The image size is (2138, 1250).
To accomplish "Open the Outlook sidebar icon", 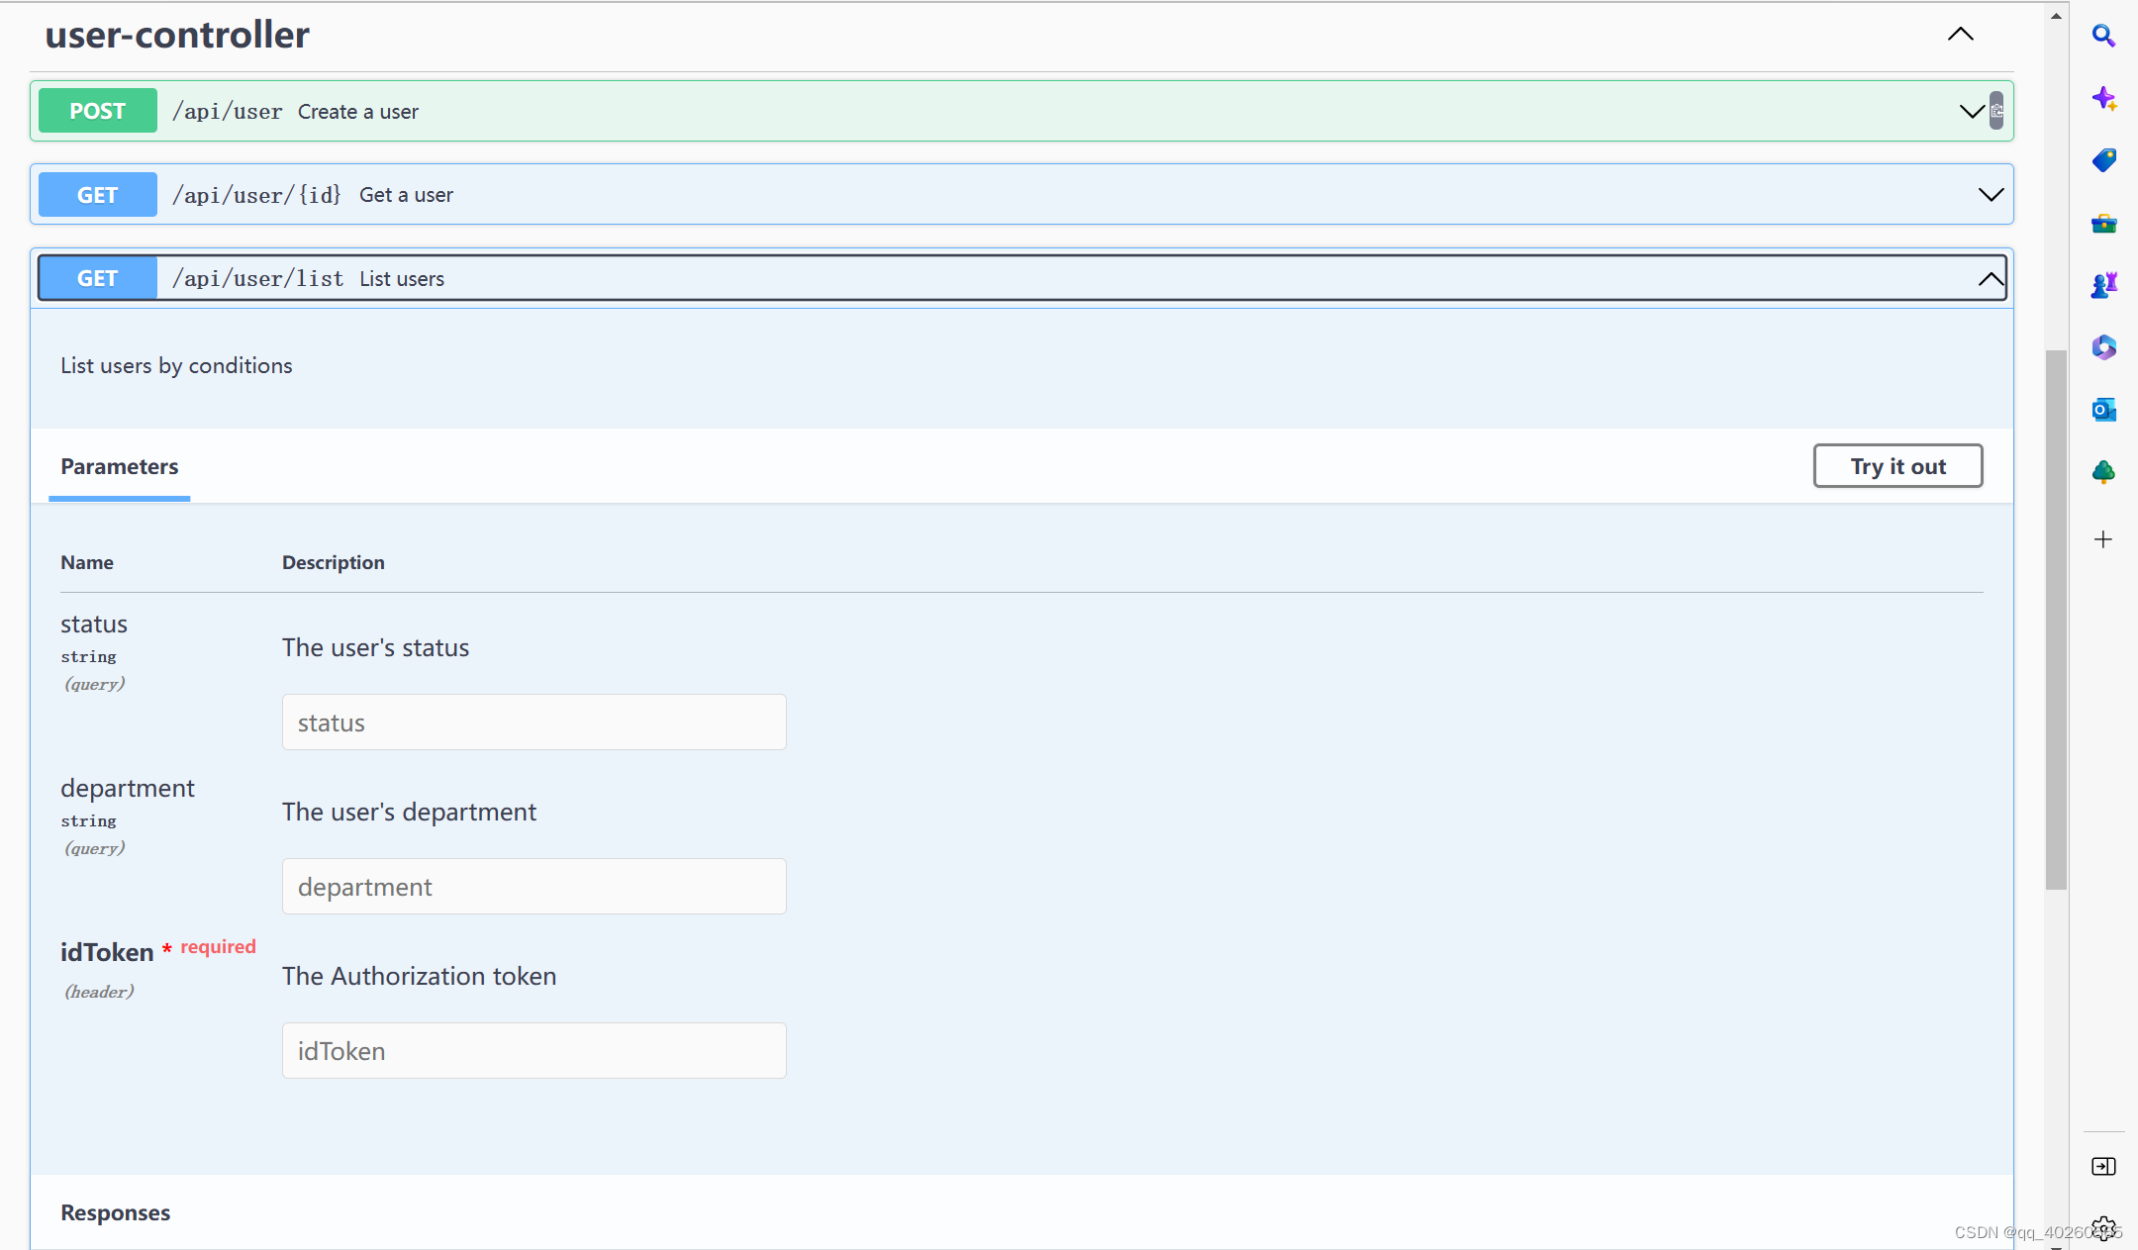I will click(x=2103, y=410).
